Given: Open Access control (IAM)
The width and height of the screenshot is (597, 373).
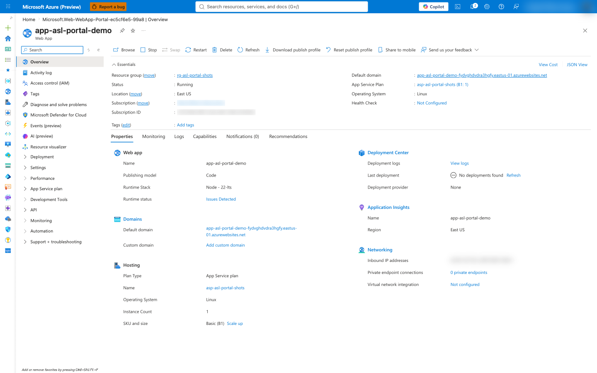Looking at the screenshot, I should pos(60,83).
